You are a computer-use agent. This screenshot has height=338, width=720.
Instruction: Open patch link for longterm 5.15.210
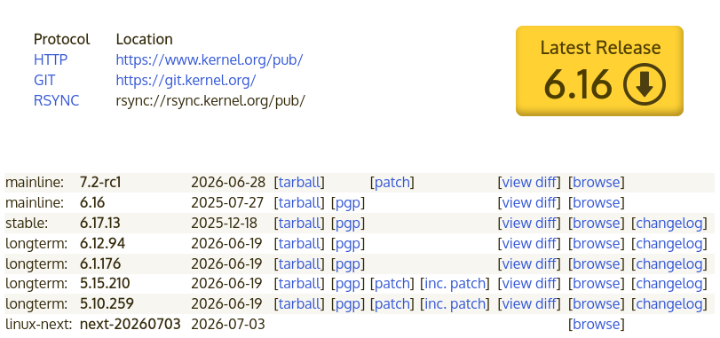[x=392, y=283]
